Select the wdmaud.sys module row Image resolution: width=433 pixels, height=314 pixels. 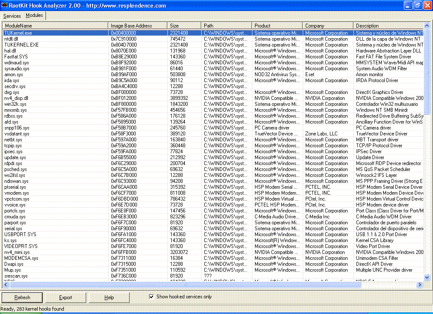pos(213,63)
